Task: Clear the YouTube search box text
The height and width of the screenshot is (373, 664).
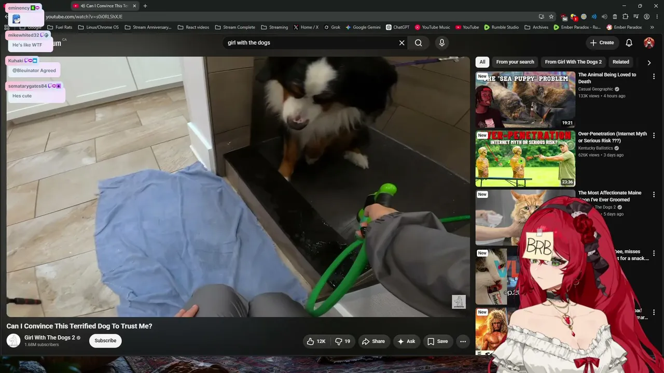Action: [402, 43]
